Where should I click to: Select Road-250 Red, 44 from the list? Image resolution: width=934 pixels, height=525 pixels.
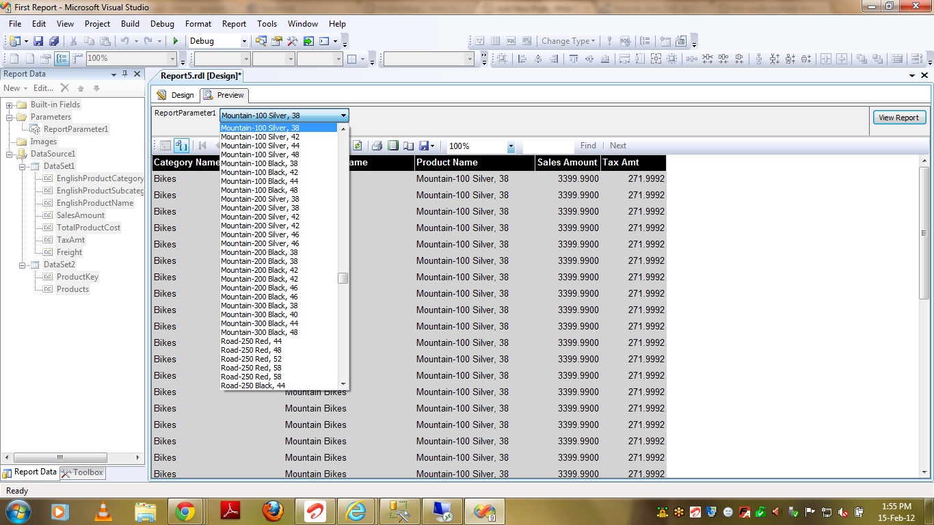[x=251, y=341]
